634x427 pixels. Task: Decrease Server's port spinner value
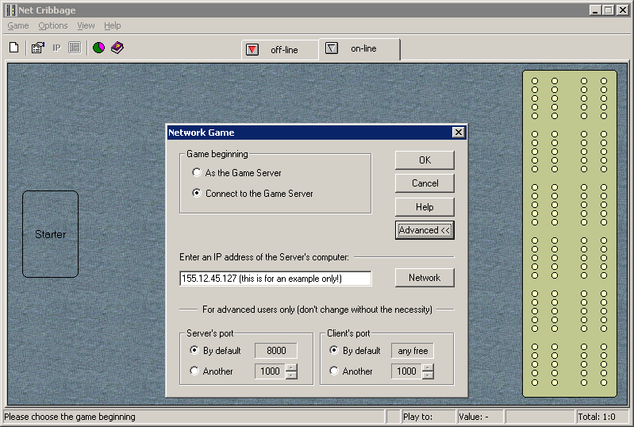click(x=291, y=375)
